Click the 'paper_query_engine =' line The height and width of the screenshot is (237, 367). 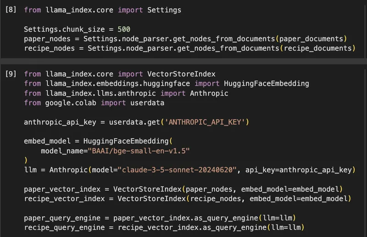[160, 218]
